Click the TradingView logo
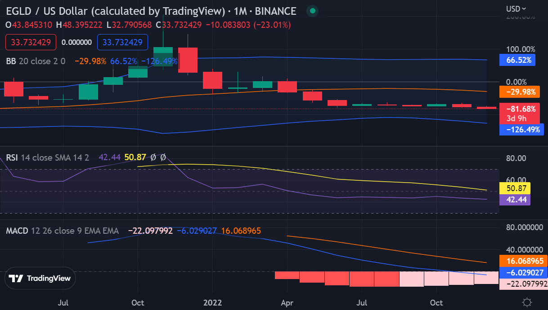The height and width of the screenshot is (310, 548). [x=40, y=278]
